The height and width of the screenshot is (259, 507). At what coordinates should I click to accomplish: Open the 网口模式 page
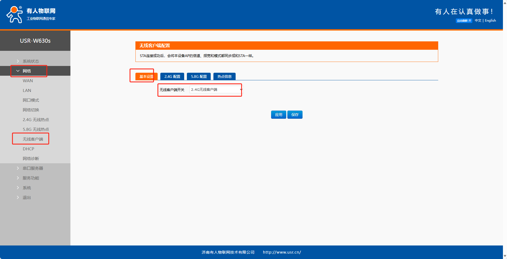tap(31, 100)
